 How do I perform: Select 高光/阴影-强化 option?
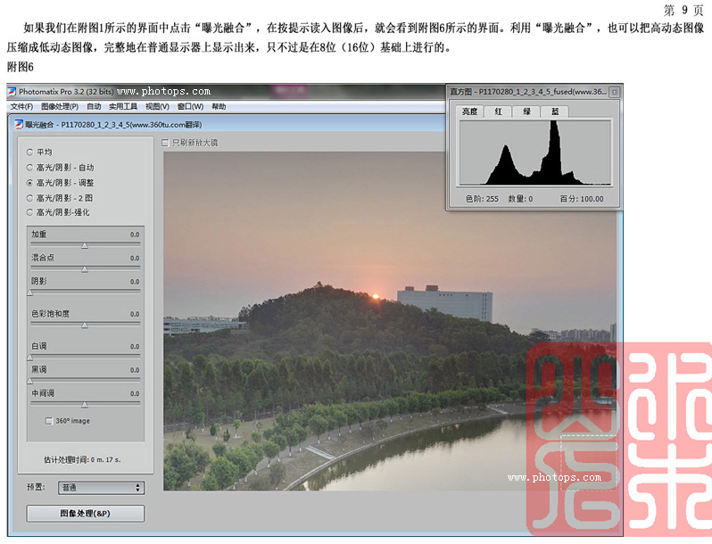click(29, 212)
